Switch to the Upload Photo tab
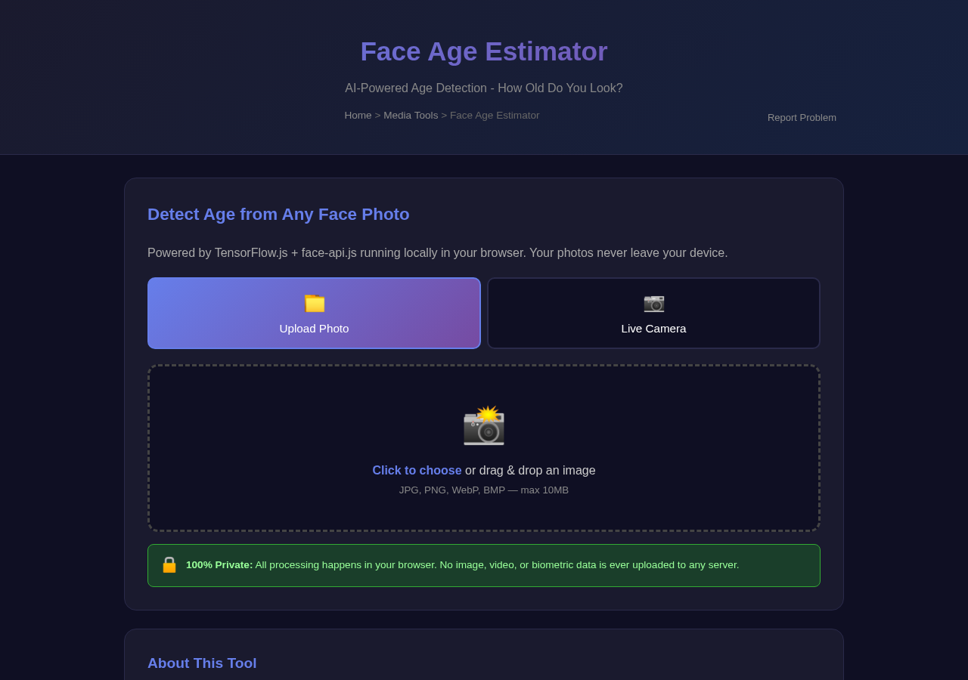The image size is (968, 680). click(x=314, y=313)
